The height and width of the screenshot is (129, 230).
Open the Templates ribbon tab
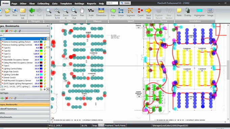point(66,3)
